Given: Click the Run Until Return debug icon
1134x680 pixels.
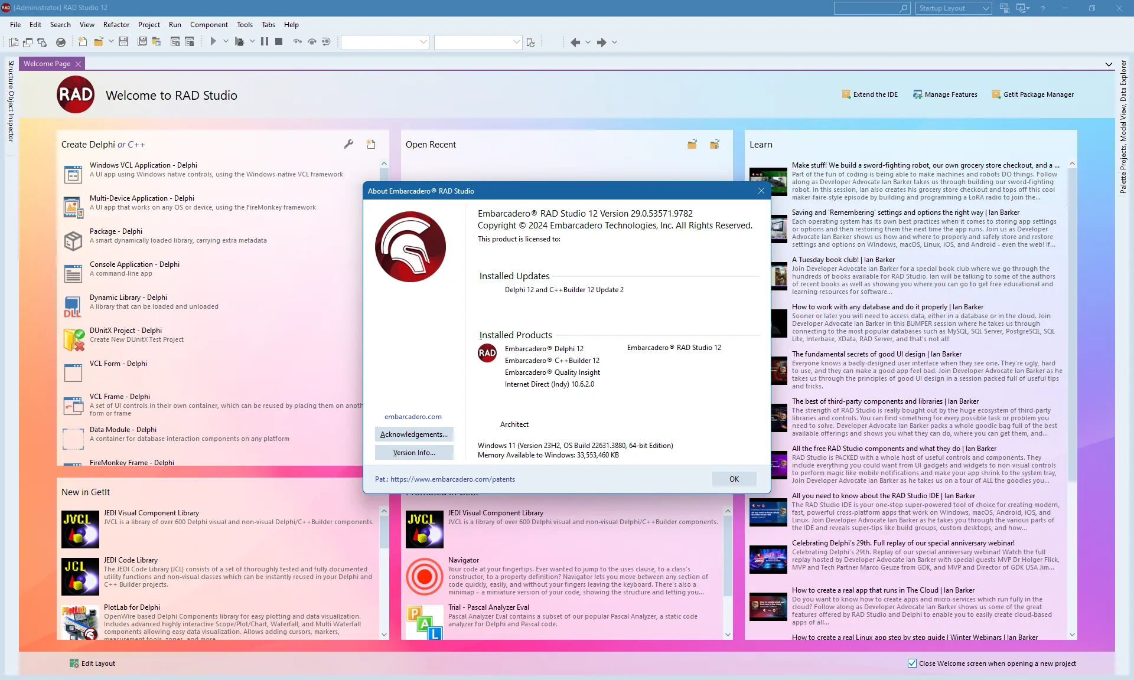Looking at the screenshot, I should 326,42.
